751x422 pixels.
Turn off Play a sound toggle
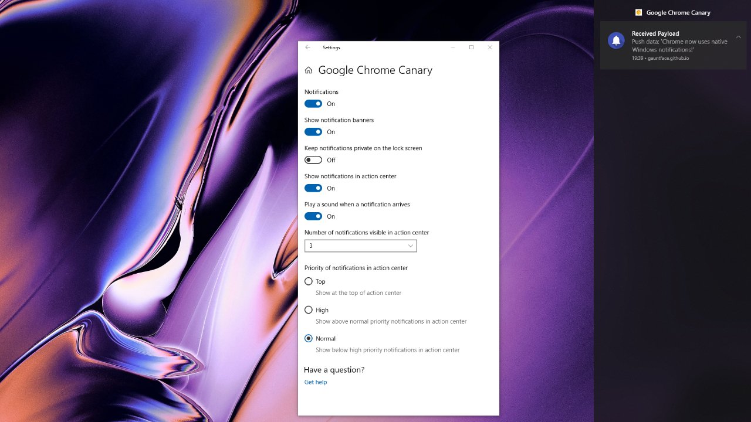[x=313, y=216]
